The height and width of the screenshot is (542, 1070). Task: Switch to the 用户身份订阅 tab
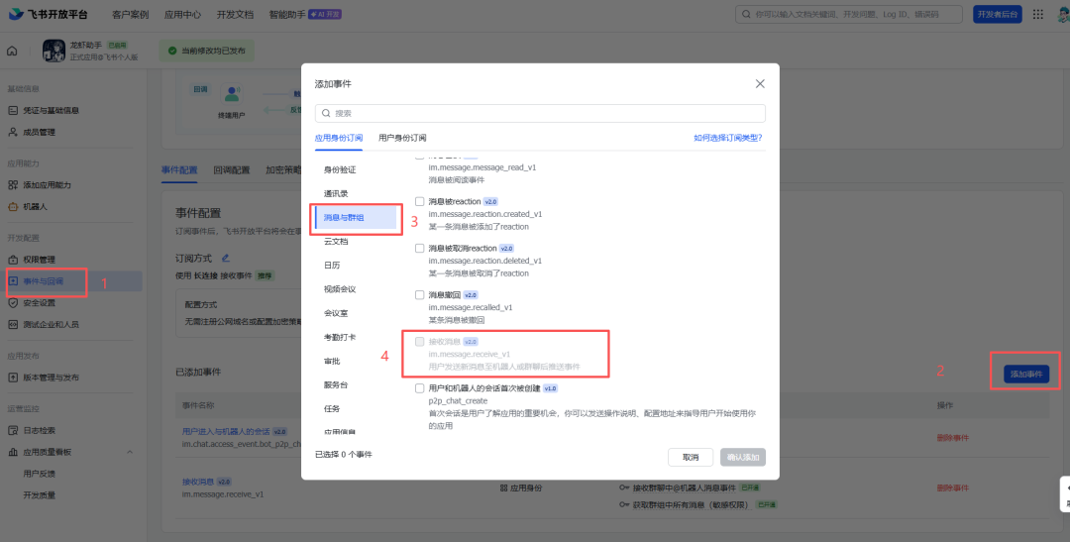pos(402,138)
